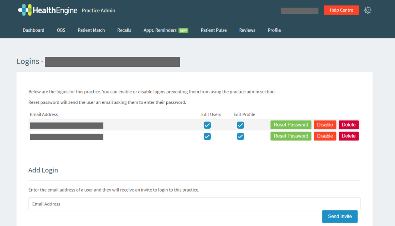Click Send Invite to add a login
The width and height of the screenshot is (395, 226).
click(x=339, y=216)
